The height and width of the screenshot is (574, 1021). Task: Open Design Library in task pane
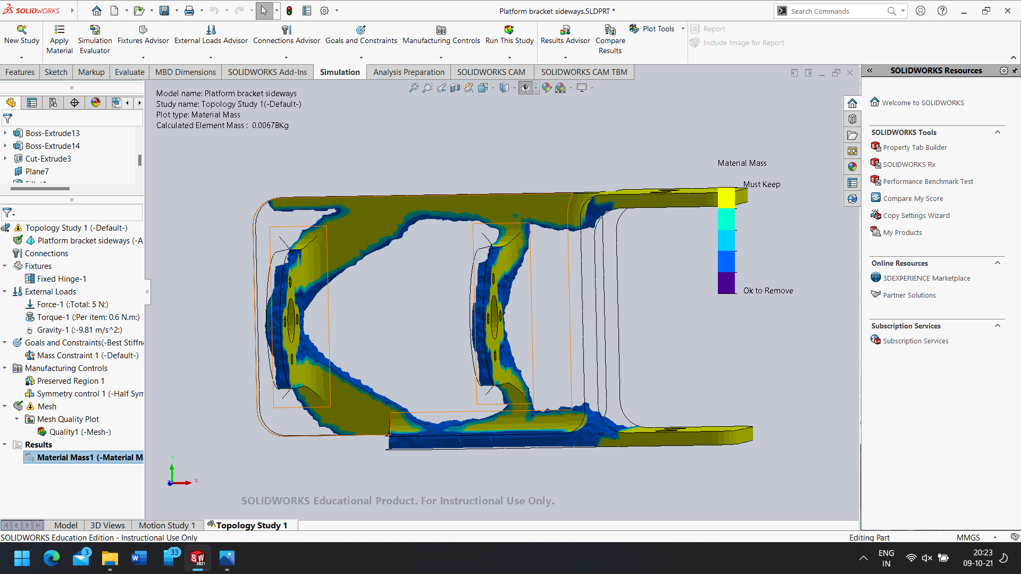pos(852,119)
